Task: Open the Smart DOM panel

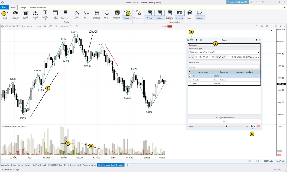Action: [25, 15]
